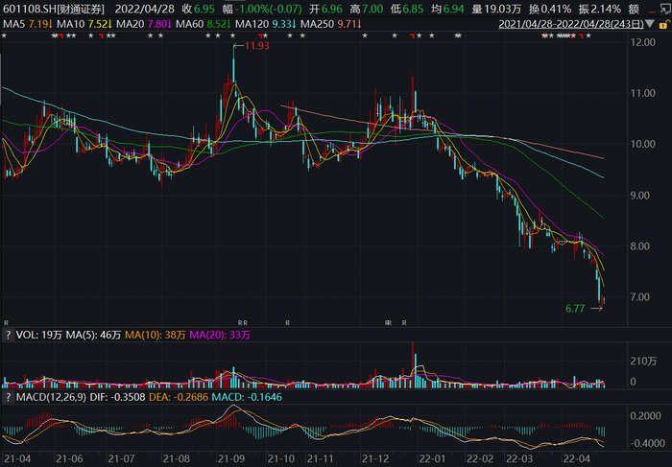Click the R marker at chart's bottom-left corner
Screen dimensions: 672x467
pos(7,322)
